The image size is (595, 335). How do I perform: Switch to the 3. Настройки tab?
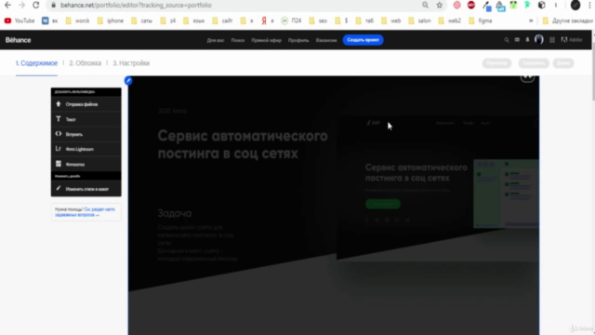coord(131,63)
